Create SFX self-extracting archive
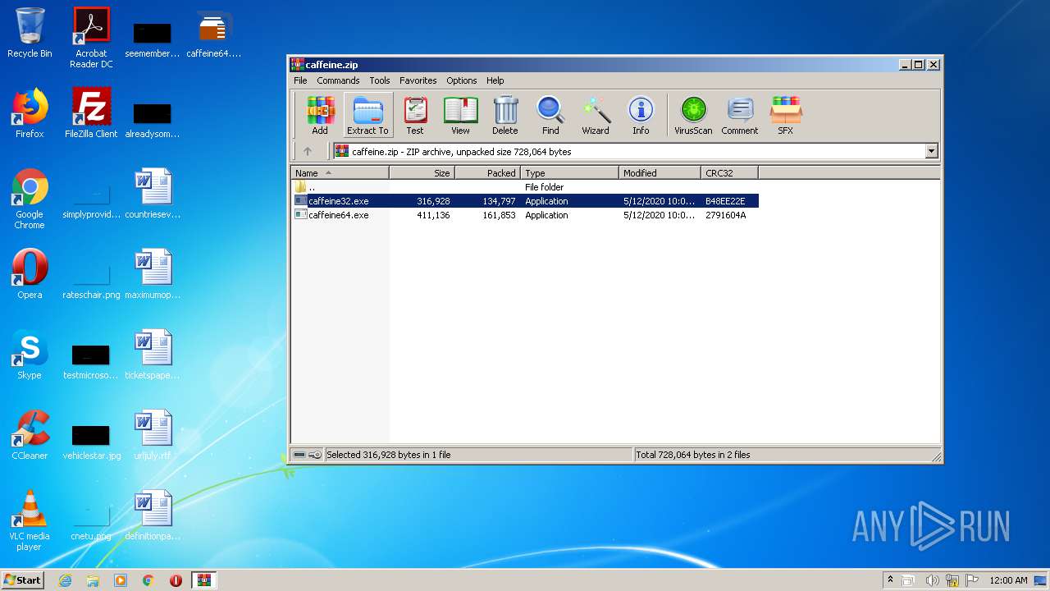The height and width of the screenshot is (591, 1050). (x=785, y=115)
